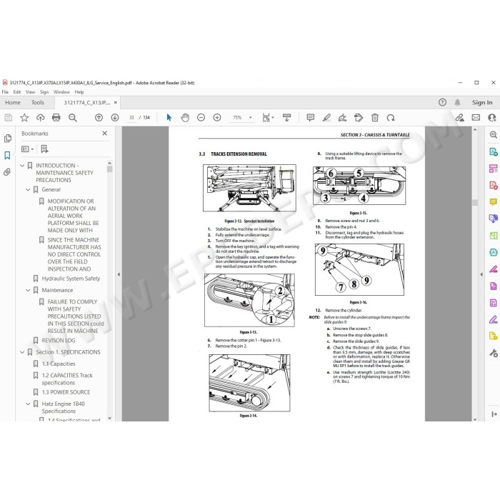The image size is (500, 500).
Task: Switch to the Home tab
Action: pyautogui.click(x=13, y=102)
